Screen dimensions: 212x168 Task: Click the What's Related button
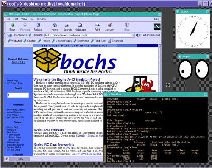pyautogui.click(x=148, y=35)
